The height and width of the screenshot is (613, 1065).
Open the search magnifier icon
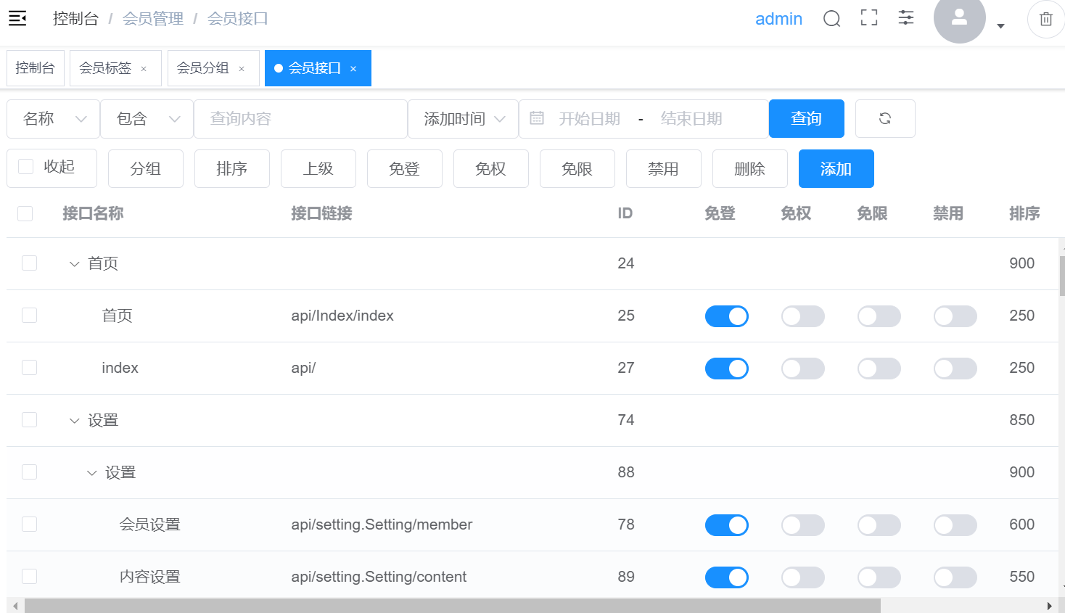tap(831, 19)
